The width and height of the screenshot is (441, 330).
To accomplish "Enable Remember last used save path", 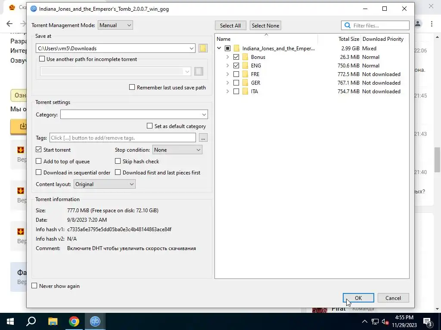I will tap(132, 87).
